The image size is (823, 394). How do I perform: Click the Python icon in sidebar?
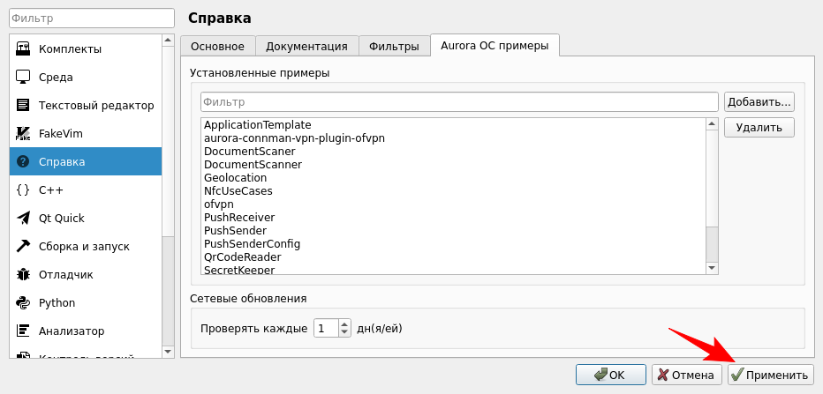pos(24,302)
